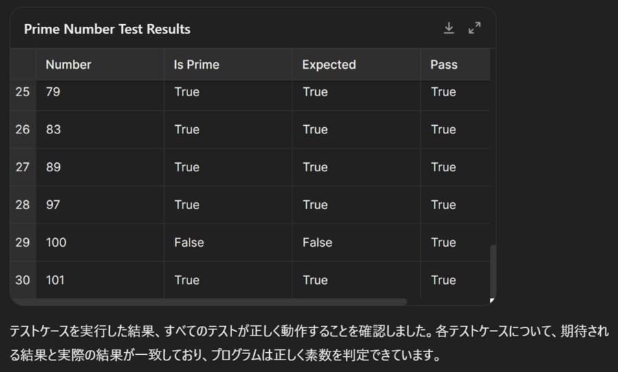Screen dimensions: 618x372
Task: Select row index 25
Action: pyautogui.click(x=23, y=92)
